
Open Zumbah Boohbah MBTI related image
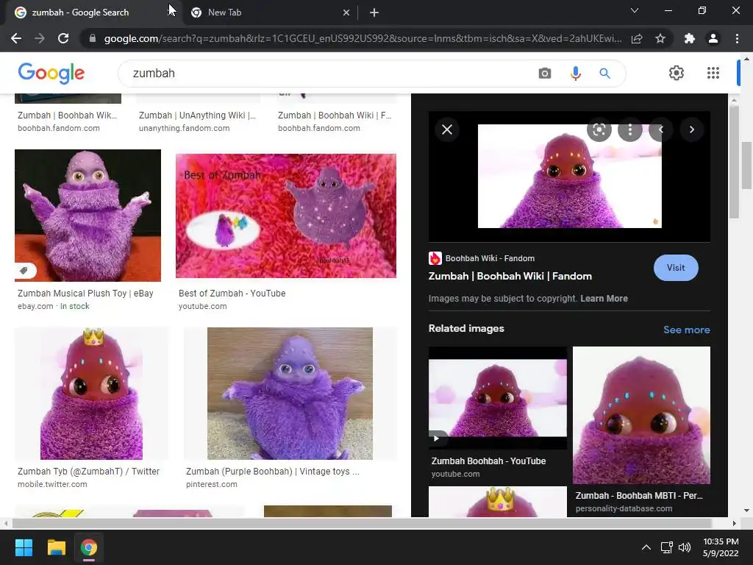pyautogui.click(x=641, y=415)
